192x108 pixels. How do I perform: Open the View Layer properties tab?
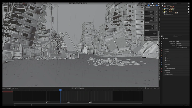162,46
